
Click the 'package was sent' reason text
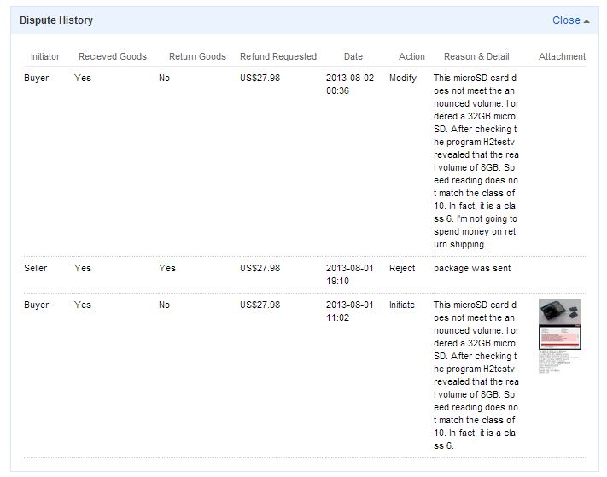[472, 268]
